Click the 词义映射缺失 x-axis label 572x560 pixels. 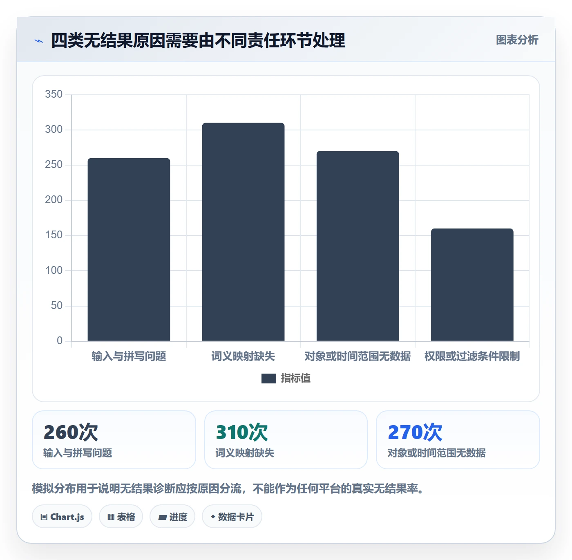tap(243, 356)
